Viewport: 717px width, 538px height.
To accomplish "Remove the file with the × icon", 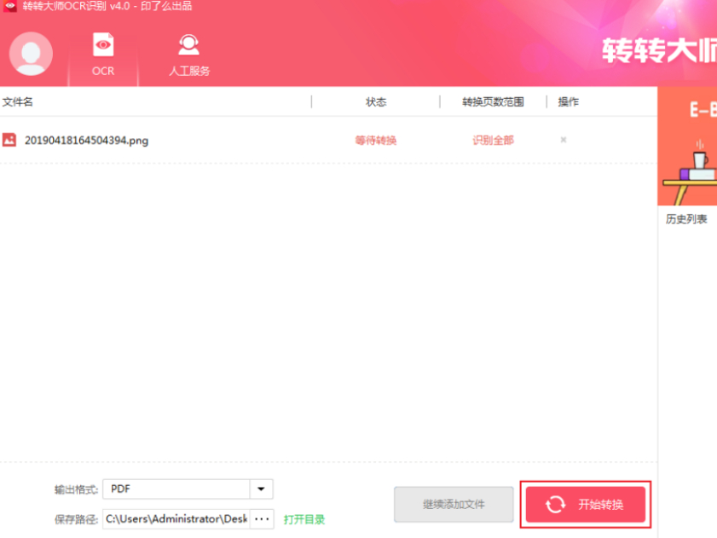I will (x=564, y=140).
